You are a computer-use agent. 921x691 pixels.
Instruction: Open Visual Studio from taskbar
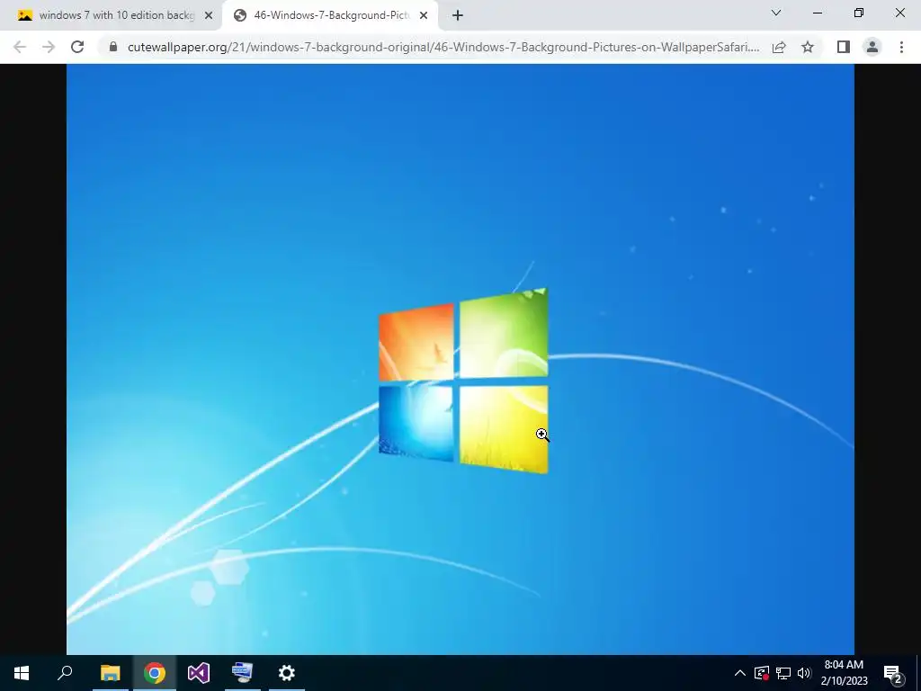(199, 673)
